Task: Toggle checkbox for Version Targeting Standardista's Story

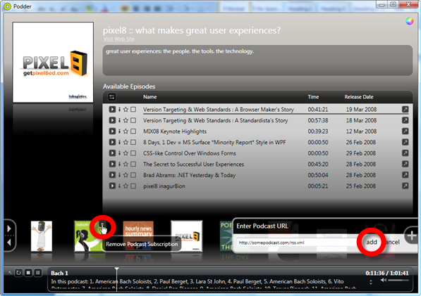Action: point(133,120)
